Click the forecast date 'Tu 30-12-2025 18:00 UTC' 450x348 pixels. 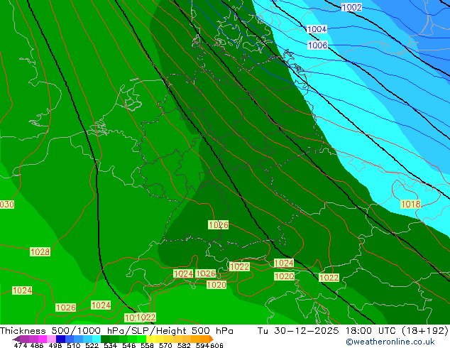(328, 331)
